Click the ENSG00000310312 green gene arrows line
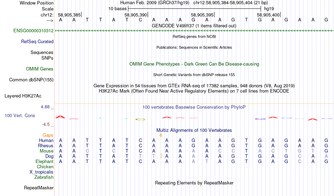The height and width of the screenshot is (196, 334). (x=194, y=31)
